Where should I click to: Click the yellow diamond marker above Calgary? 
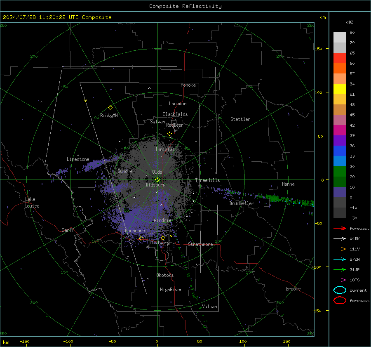pos(163,238)
